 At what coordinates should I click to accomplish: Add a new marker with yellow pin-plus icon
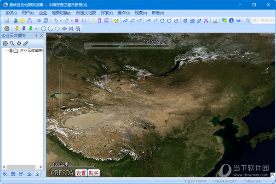point(116,21)
